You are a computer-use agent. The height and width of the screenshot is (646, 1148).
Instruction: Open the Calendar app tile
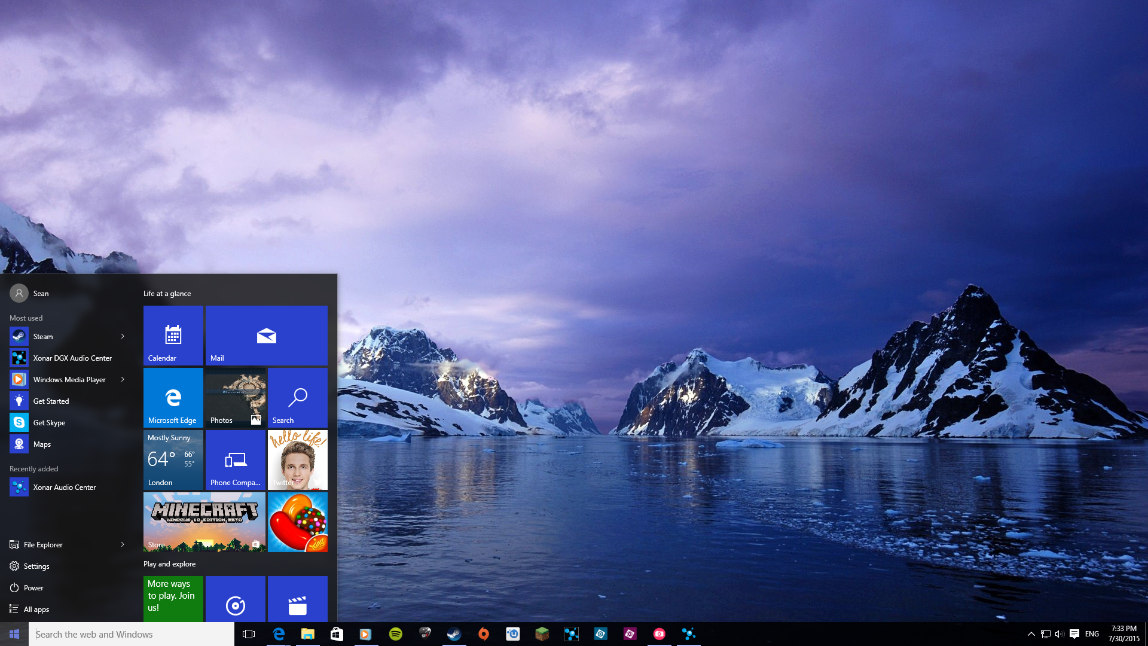coord(173,334)
